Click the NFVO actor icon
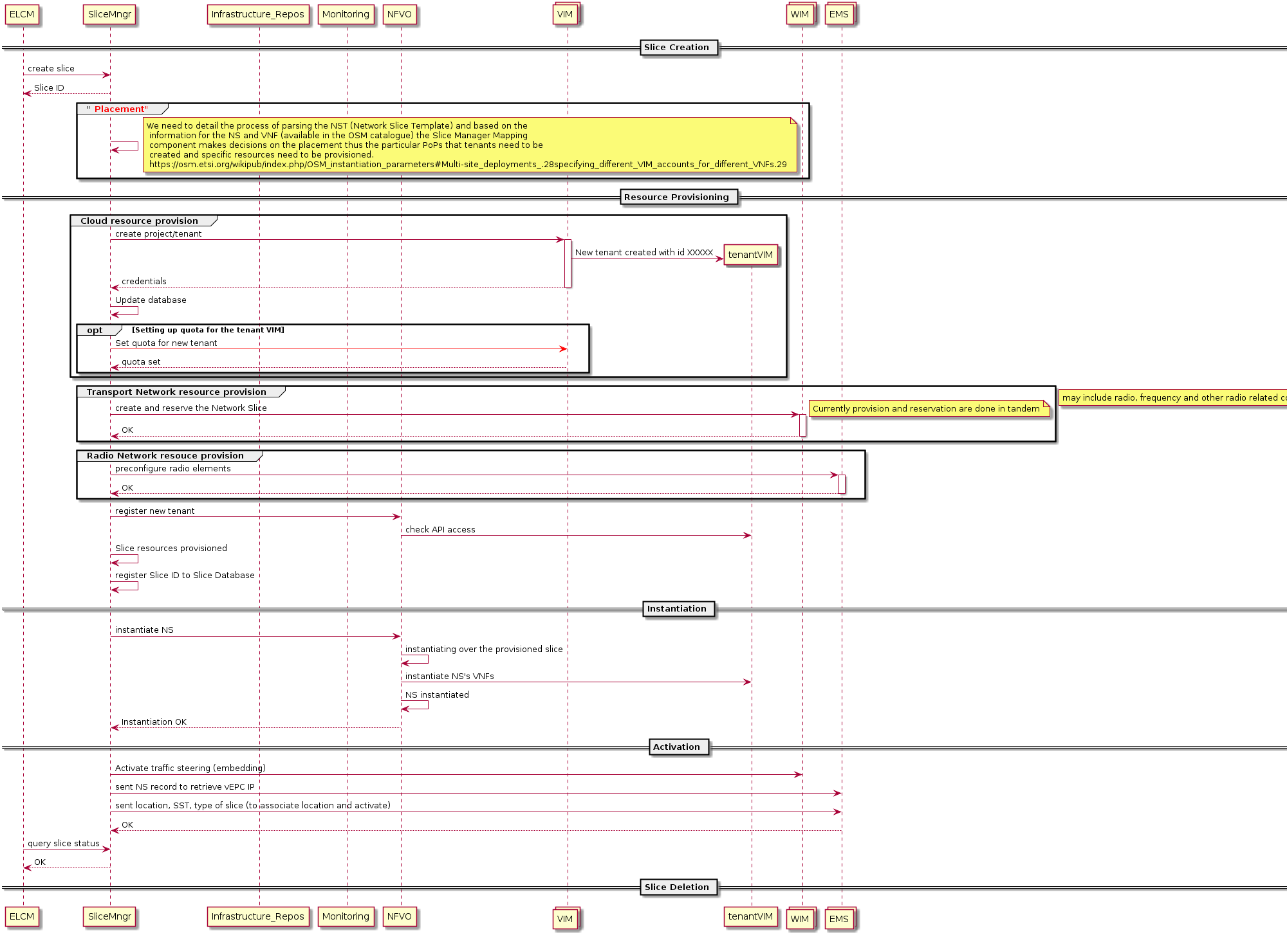The height and width of the screenshot is (935, 1287). pyautogui.click(x=402, y=14)
